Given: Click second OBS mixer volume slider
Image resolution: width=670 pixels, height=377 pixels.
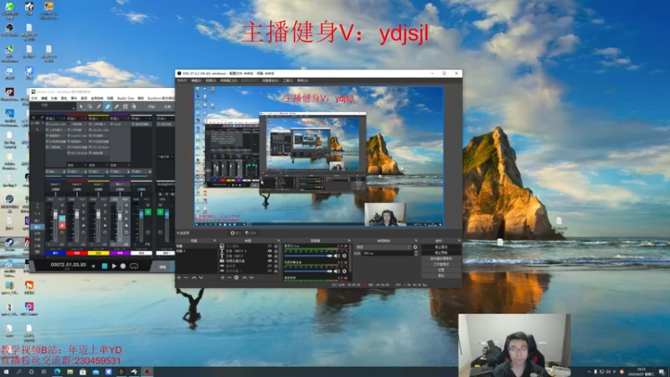Looking at the screenshot, I should tap(308, 271).
